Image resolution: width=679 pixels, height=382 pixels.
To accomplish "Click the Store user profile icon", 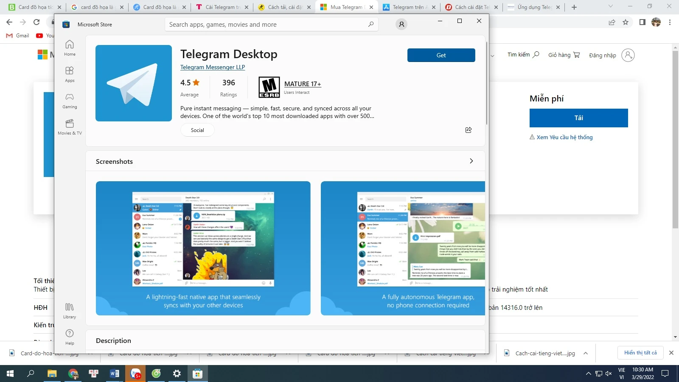I will point(401,25).
